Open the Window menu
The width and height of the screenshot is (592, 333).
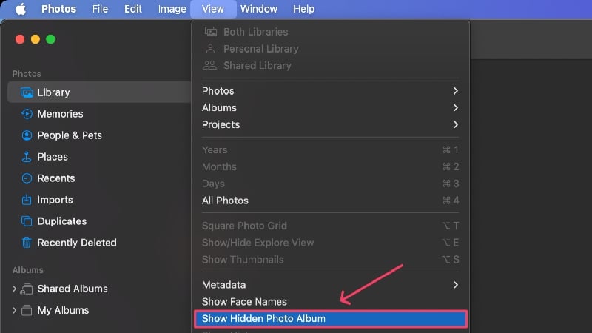point(258,9)
